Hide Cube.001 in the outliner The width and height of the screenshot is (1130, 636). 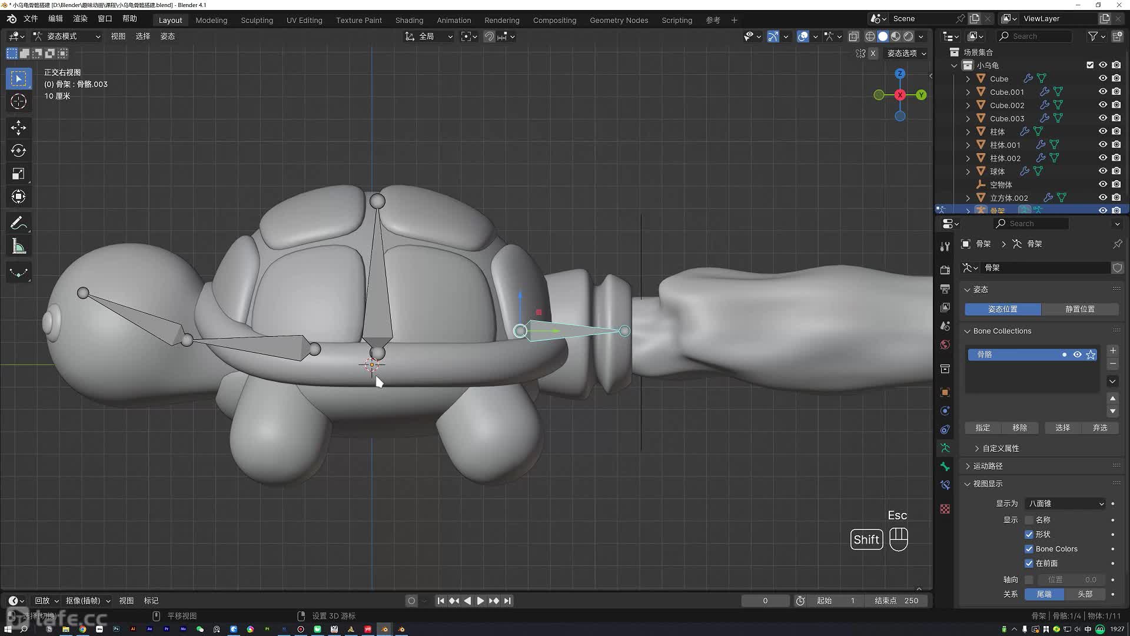coord(1102,92)
